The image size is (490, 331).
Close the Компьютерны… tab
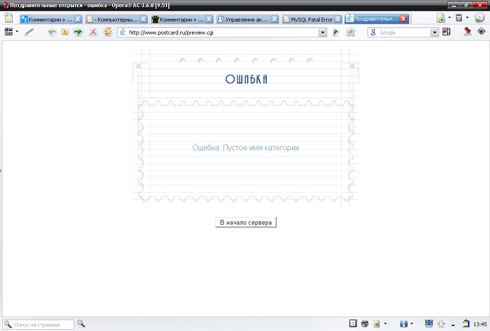point(144,19)
